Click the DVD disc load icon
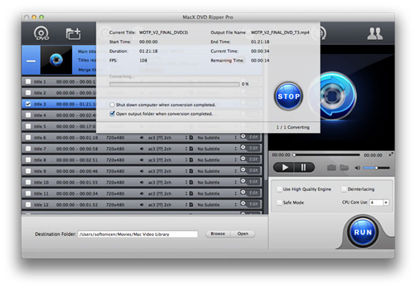The height and width of the screenshot is (288, 416). (x=41, y=34)
